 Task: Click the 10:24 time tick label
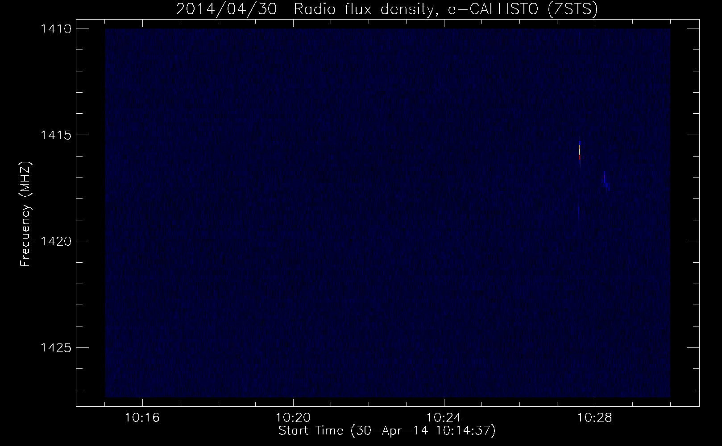coord(444,418)
